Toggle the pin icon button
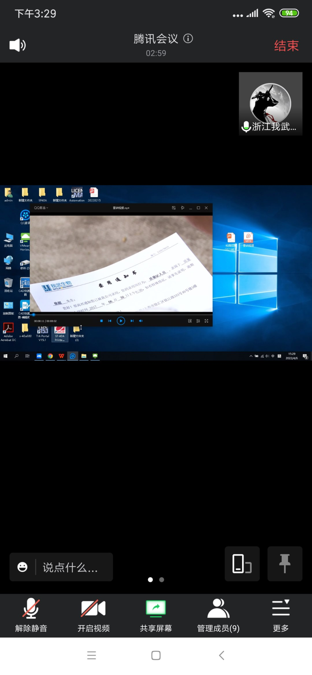Viewport: 312px width, 675px height. click(x=285, y=564)
